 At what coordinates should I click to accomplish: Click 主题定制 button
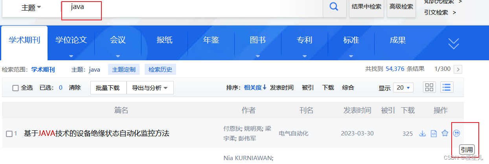point(124,70)
